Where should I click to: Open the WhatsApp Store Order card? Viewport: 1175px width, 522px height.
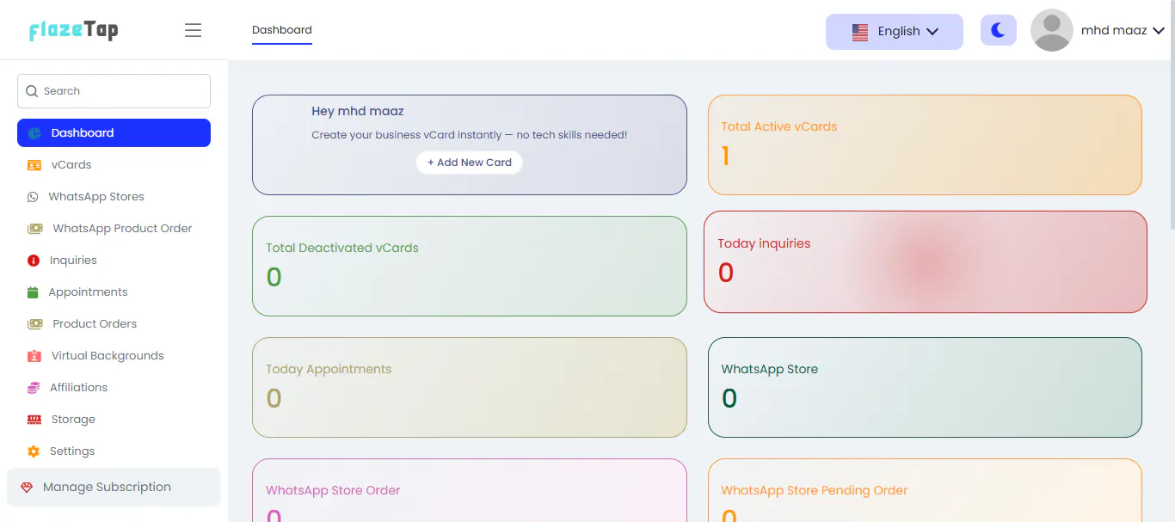click(470, 490)
